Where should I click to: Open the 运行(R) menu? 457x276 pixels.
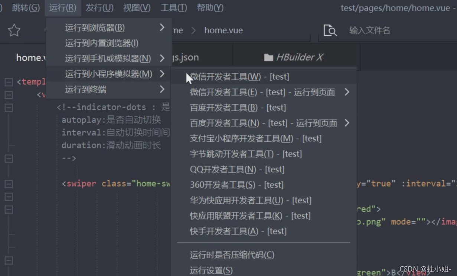point(63,7)
